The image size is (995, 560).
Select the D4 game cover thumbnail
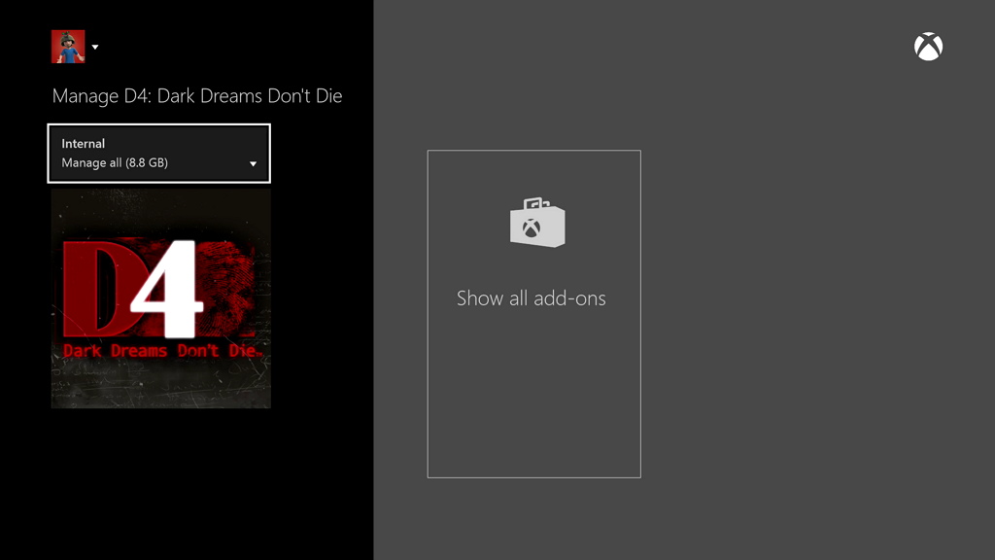tap(161, 298)
